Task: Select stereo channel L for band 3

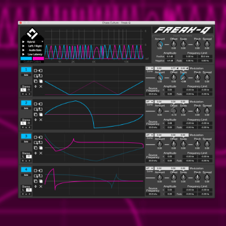Action: click(x=23, y=157)
